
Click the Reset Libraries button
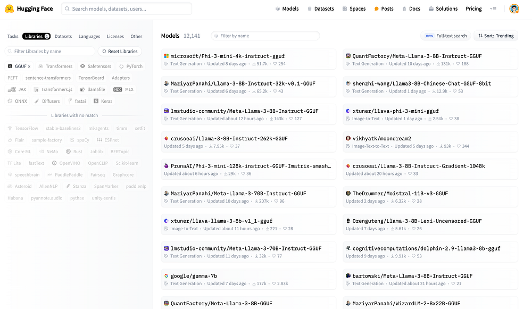(x=120, y=51)
